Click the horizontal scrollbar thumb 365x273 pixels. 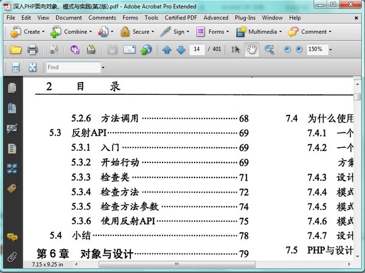[x=177, y=264]
